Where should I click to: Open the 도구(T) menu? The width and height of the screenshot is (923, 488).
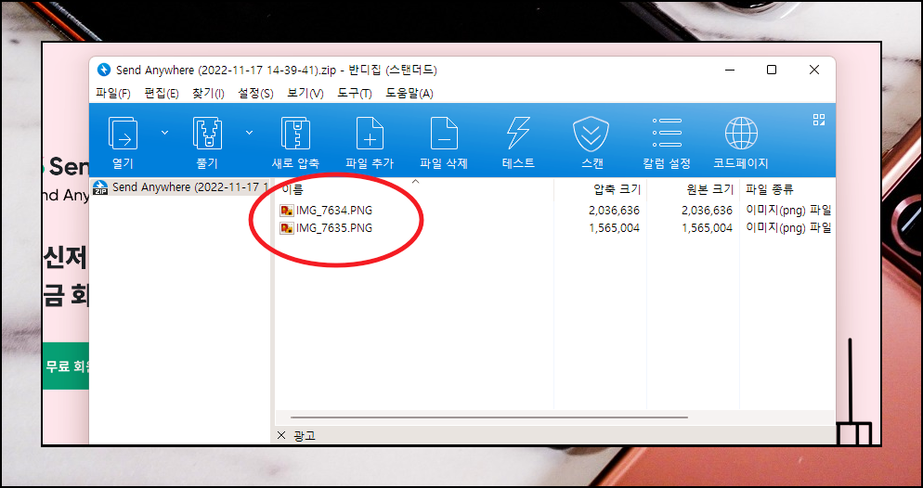[x=355, y=94]
